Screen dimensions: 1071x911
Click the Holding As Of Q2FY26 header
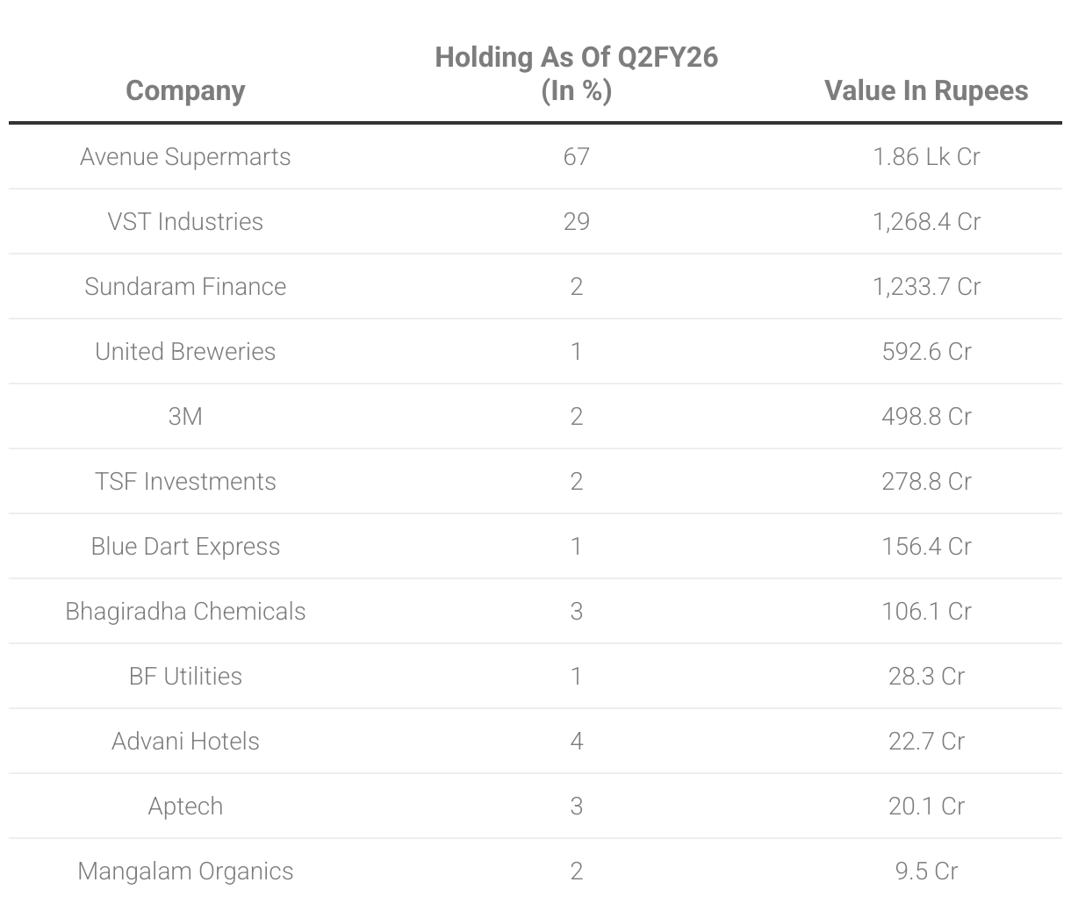coord(576,74)
